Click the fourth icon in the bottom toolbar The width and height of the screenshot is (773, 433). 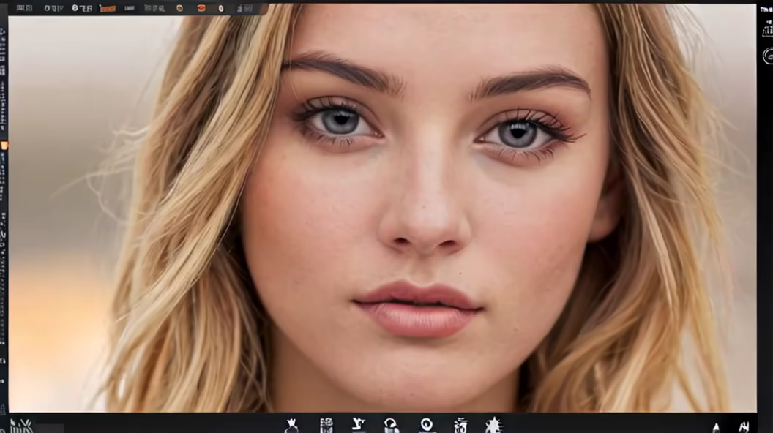pyautogui.click(x=392, y=425)
